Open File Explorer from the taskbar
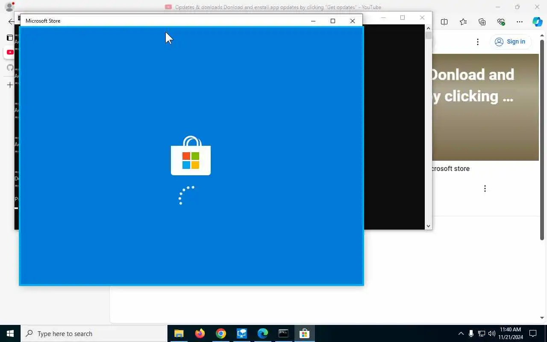Viewport: 547px width, 342px height. [179, 333]
